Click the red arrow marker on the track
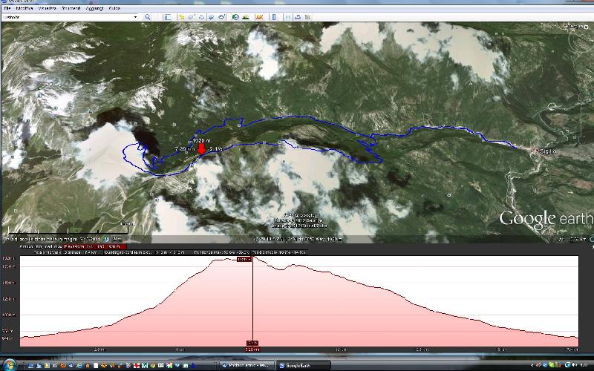This screenshot has width=594, height=371. (201, 149)
